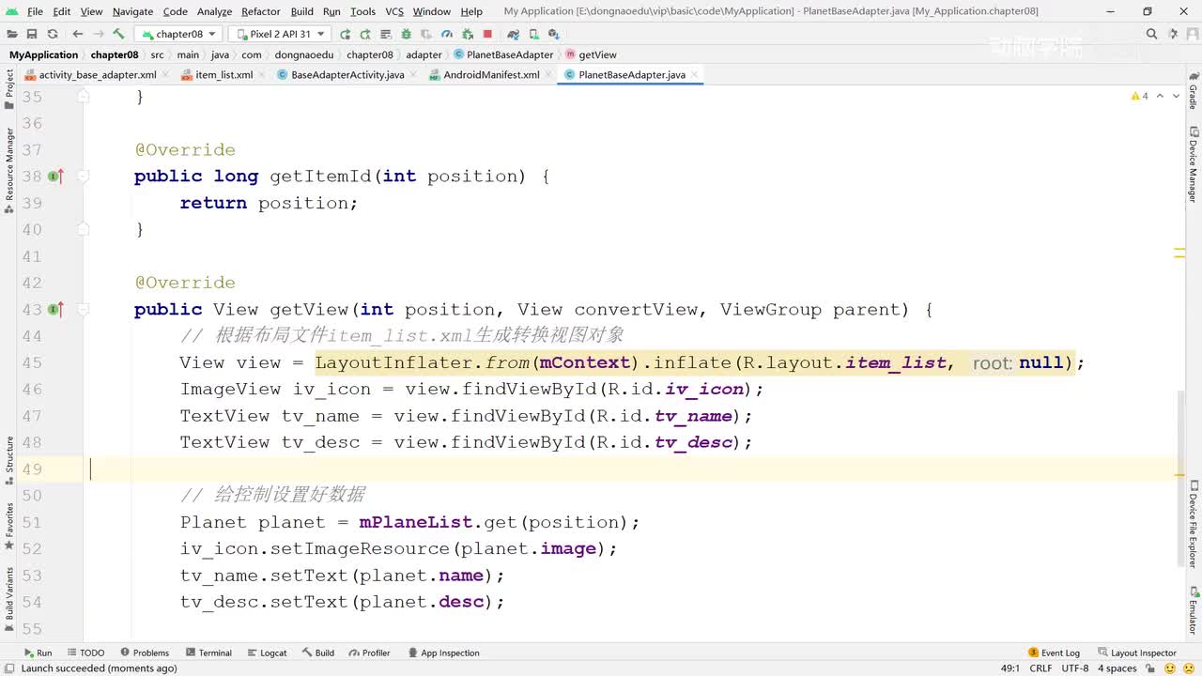Viewport: 1202px width, 676px height.
Task: Click the warnings indicator showing 4
Action: [1139, 96]
